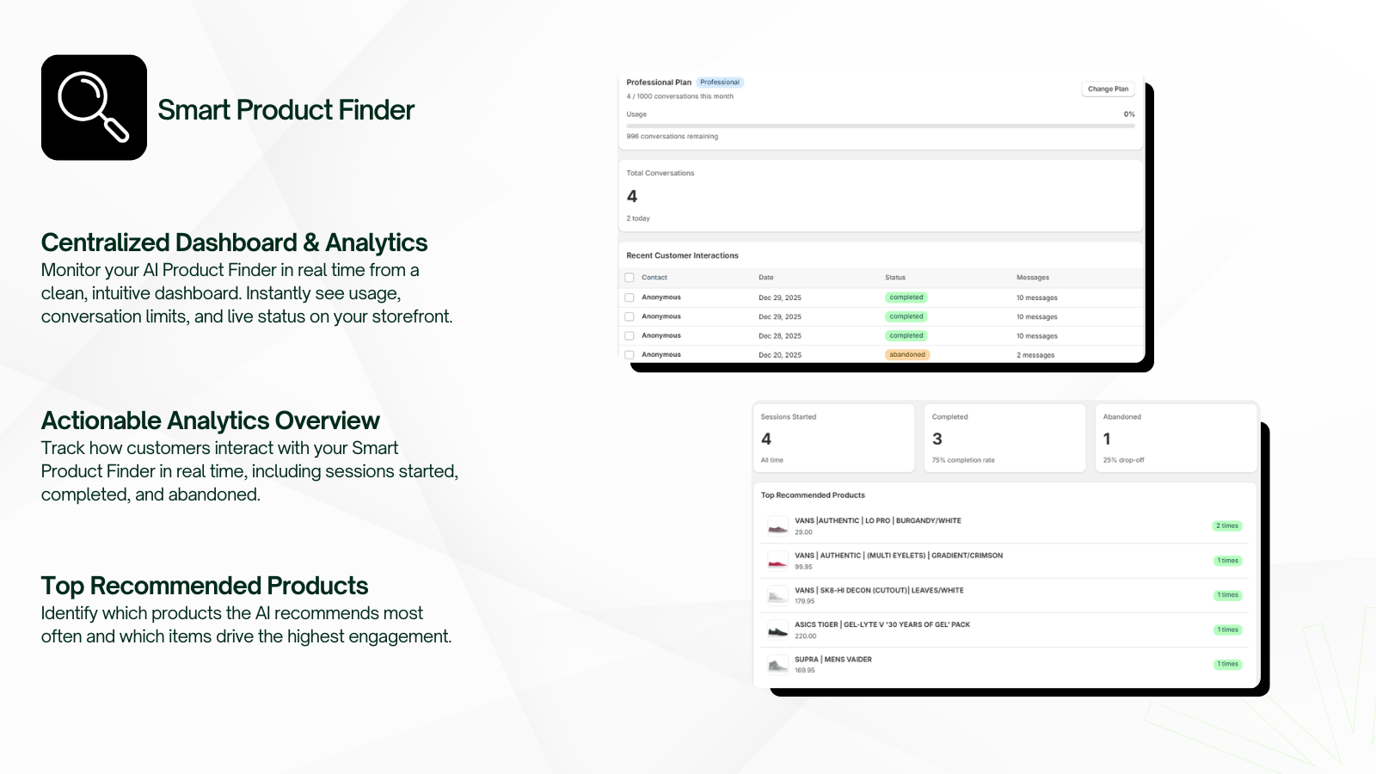Viewport: 1376px width, 774px height.
Task: Check the abandoned Dec 20 conversation
Action: click(x=629, y=354)
